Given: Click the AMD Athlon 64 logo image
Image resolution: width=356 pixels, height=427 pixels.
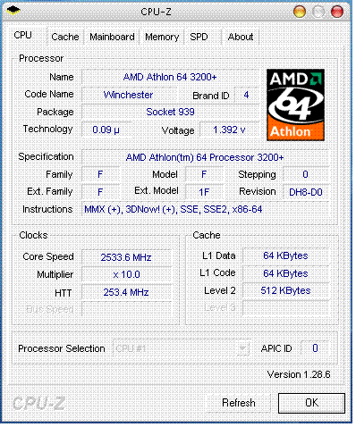Looking at the screenshot, I should (295, 105).
